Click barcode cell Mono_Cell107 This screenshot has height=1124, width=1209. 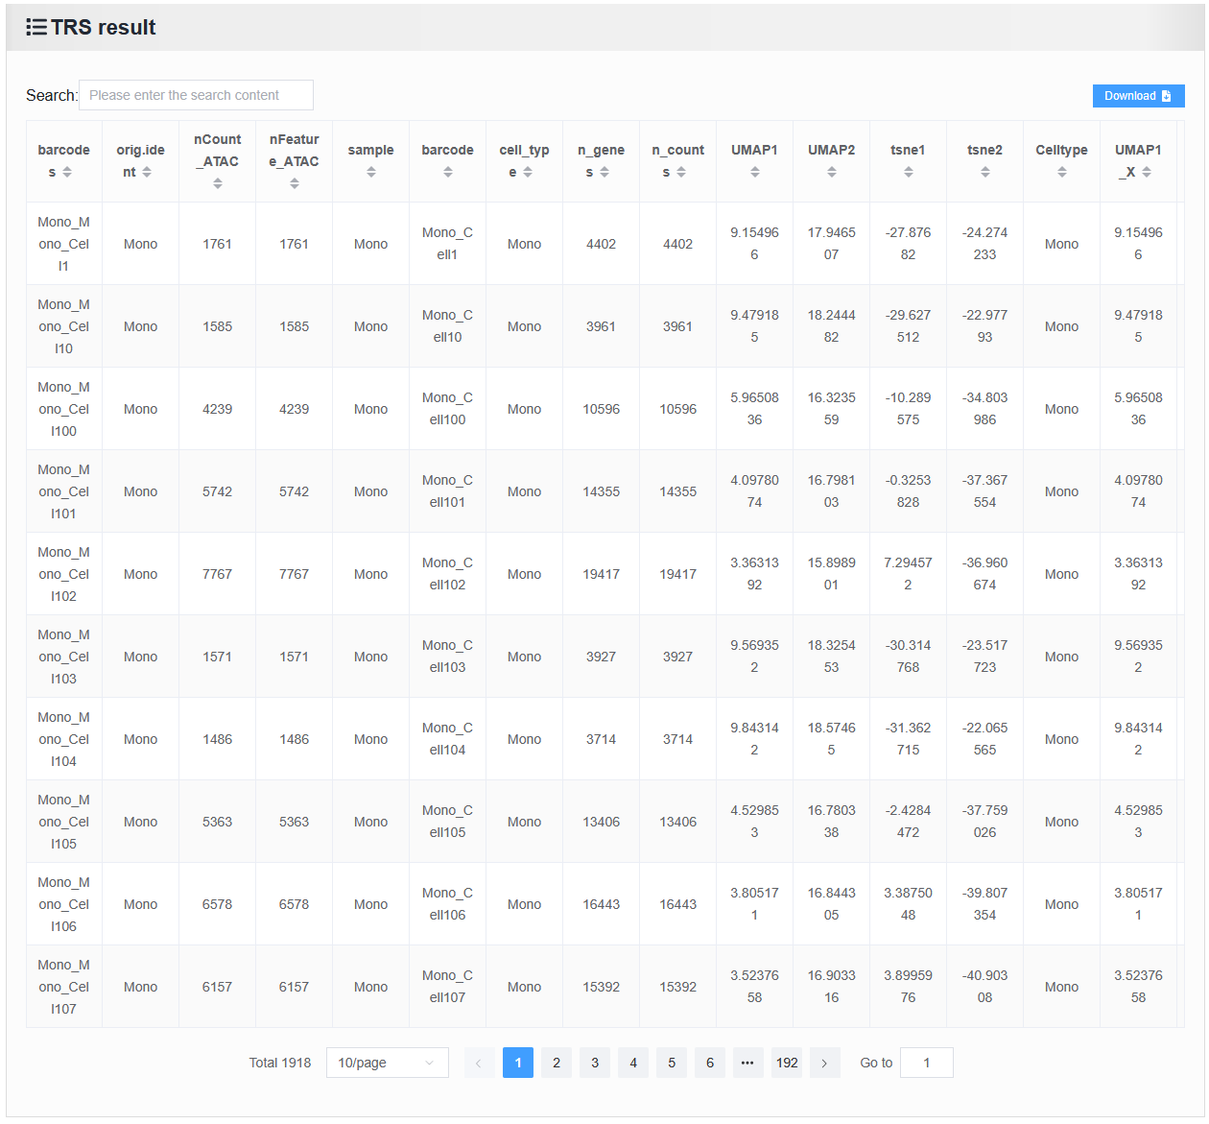click(447, 987)
